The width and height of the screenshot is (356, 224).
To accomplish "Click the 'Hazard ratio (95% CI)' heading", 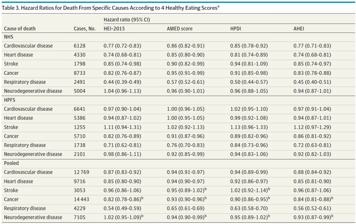I will pos(126,20).
